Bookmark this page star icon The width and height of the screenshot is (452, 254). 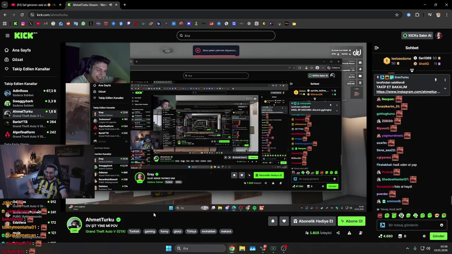pos(397,15)
